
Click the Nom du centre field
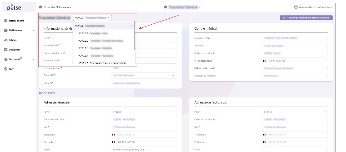294,38
